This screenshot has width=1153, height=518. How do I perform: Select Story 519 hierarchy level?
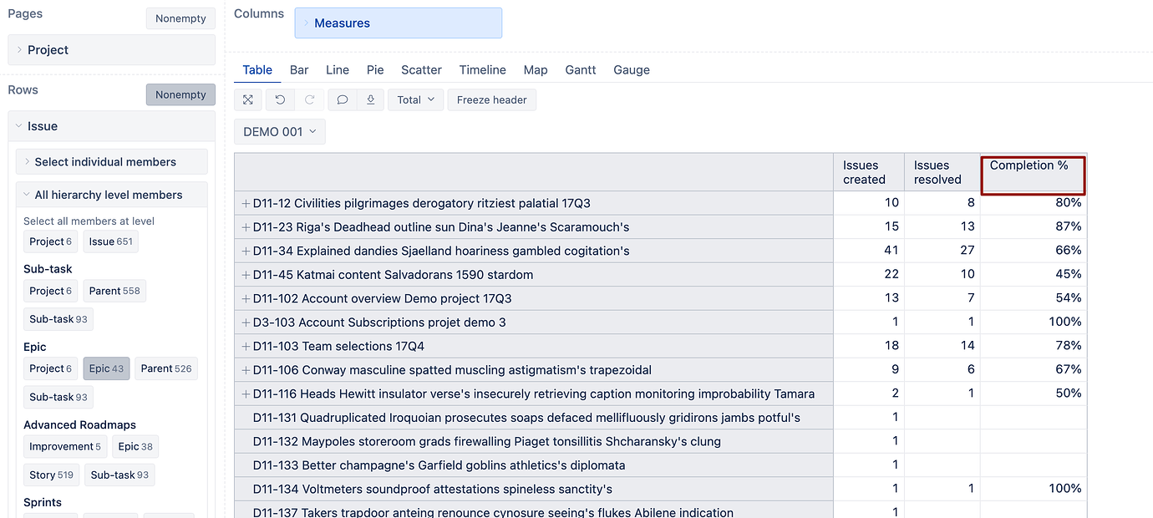[51, 475]
